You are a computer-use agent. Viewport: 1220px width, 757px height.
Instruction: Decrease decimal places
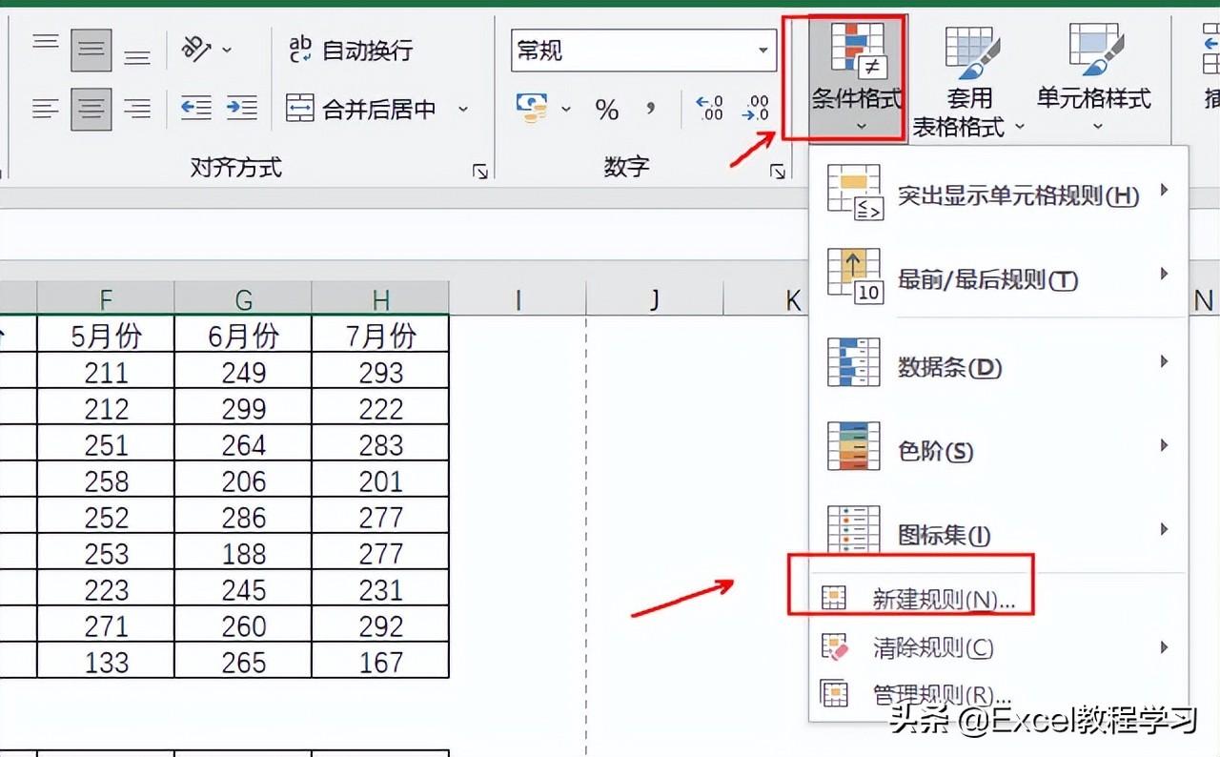click(x=757, y=109)
